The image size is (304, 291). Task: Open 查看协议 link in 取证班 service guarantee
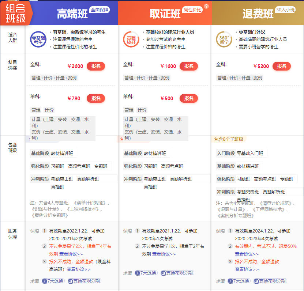(x=164, y=254)
